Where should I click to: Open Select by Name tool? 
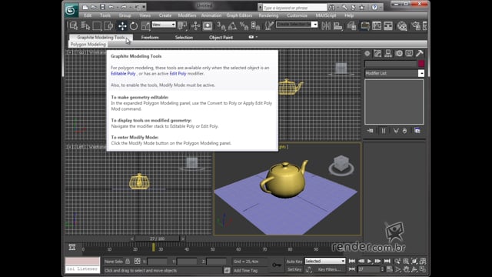[x=85, y=25]
